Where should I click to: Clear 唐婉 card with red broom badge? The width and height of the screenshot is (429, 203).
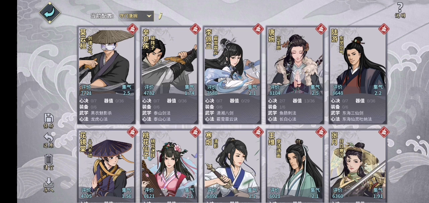(x=321, y=29)
